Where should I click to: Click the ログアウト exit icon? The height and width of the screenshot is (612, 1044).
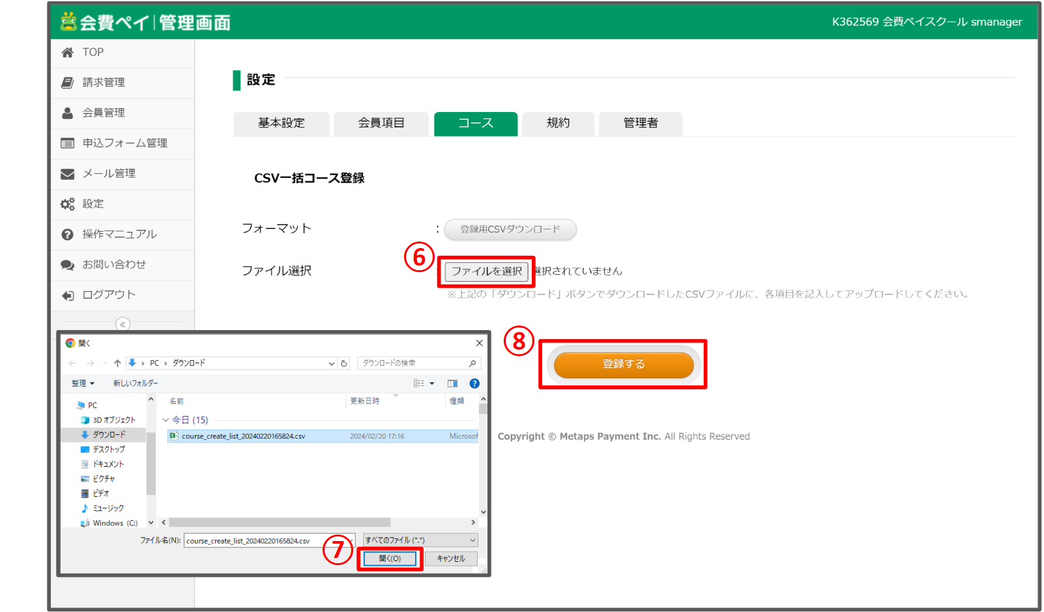pyautogui.click(x=67, y=295)
